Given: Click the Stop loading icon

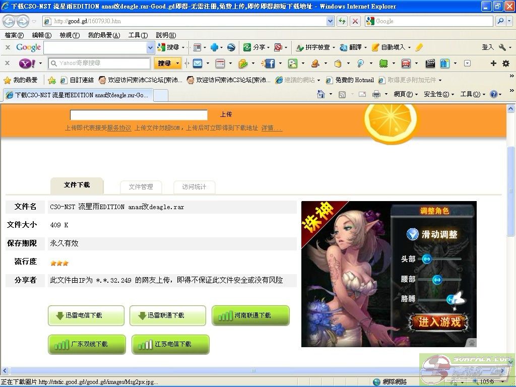Looking at the screenshot, I should click(x=355, y=21).
